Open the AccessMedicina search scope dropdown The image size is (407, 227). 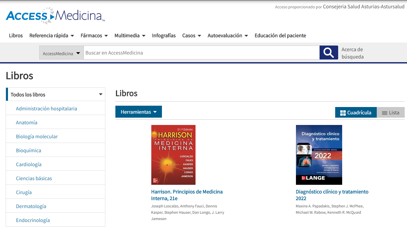pos(62,53)
